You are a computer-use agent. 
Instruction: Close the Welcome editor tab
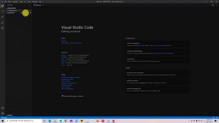coord(43,5)
